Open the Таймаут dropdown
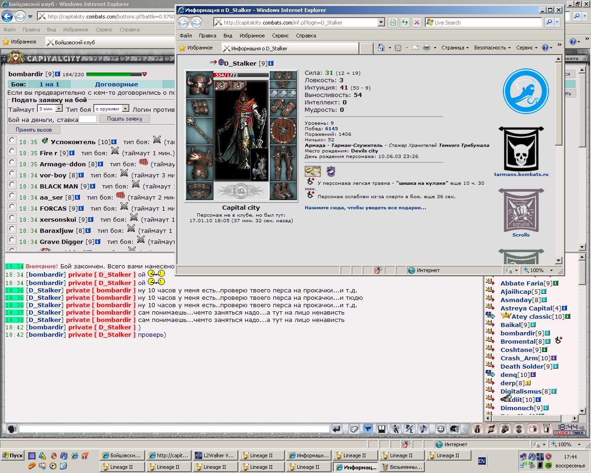The height and width of the screenshot is (473, 591). click(50, 109)
